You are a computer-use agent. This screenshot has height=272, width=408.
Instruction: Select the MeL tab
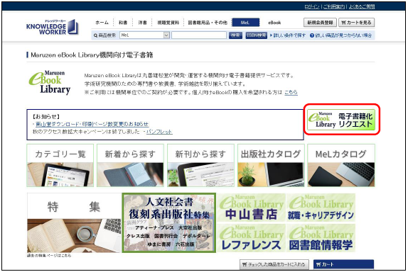point(246,23)
